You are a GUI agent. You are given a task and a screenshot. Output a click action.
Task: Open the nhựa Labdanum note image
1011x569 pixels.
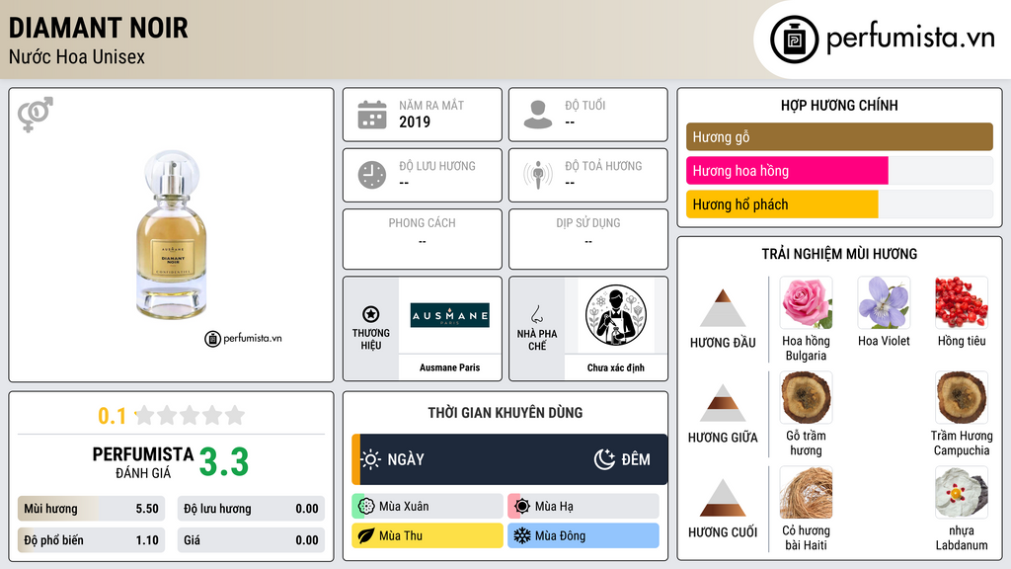click(x=962, y=493)
